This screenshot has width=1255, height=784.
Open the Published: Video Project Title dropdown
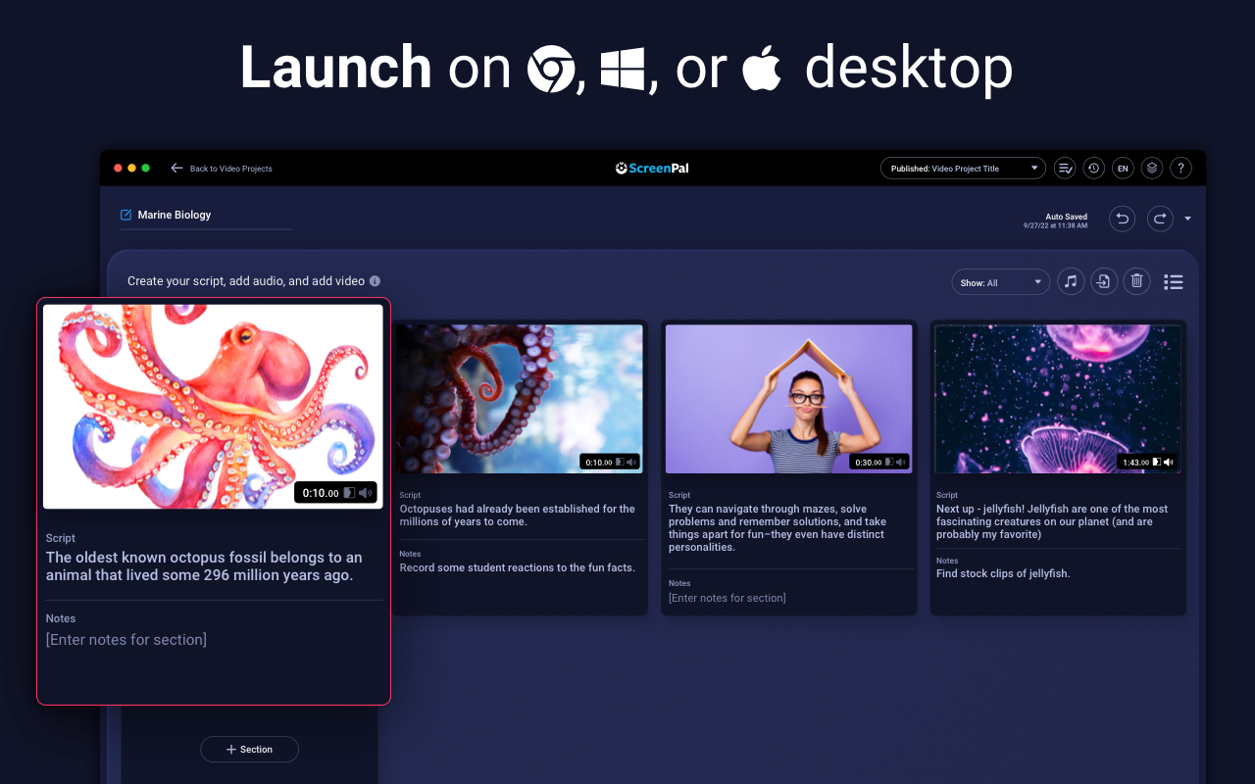point(962,168)
